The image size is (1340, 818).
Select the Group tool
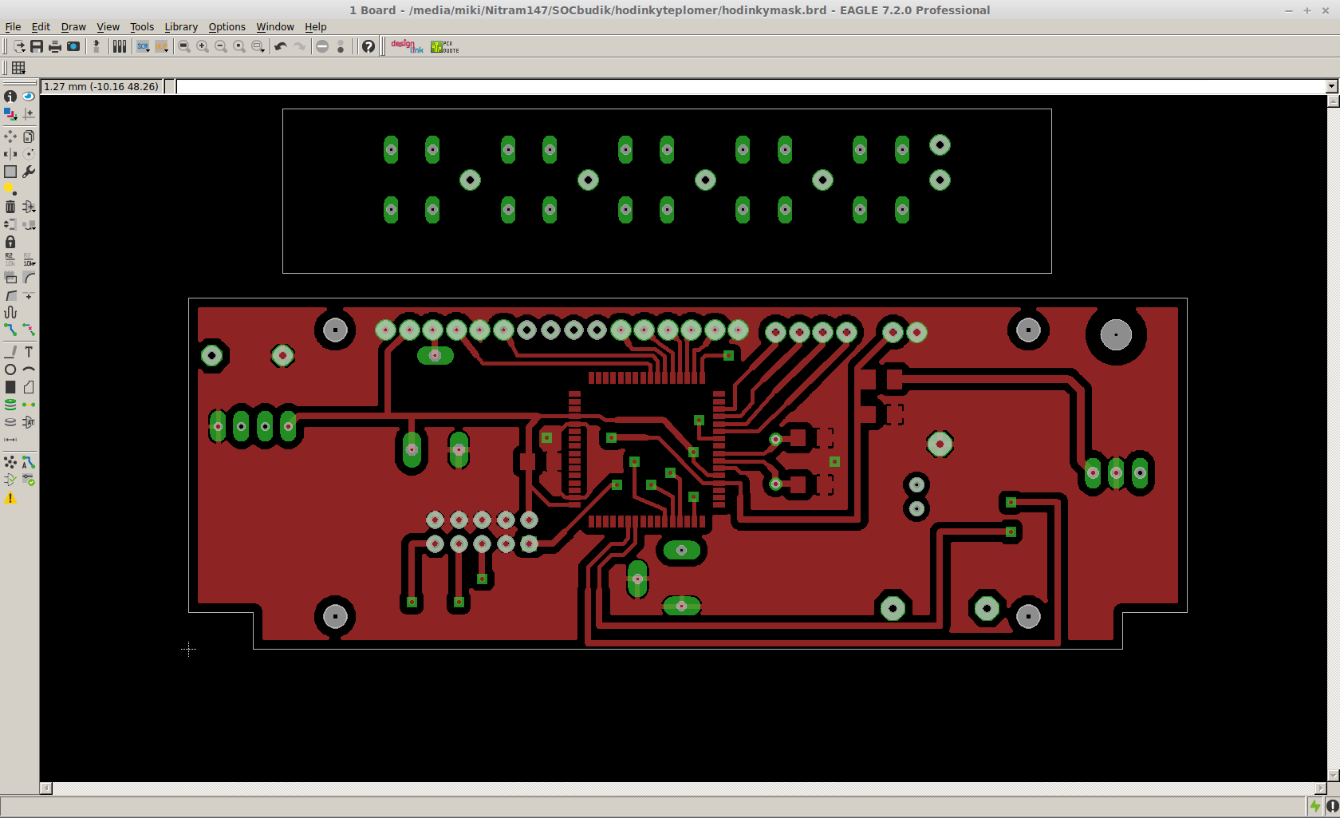click(10, 172)
